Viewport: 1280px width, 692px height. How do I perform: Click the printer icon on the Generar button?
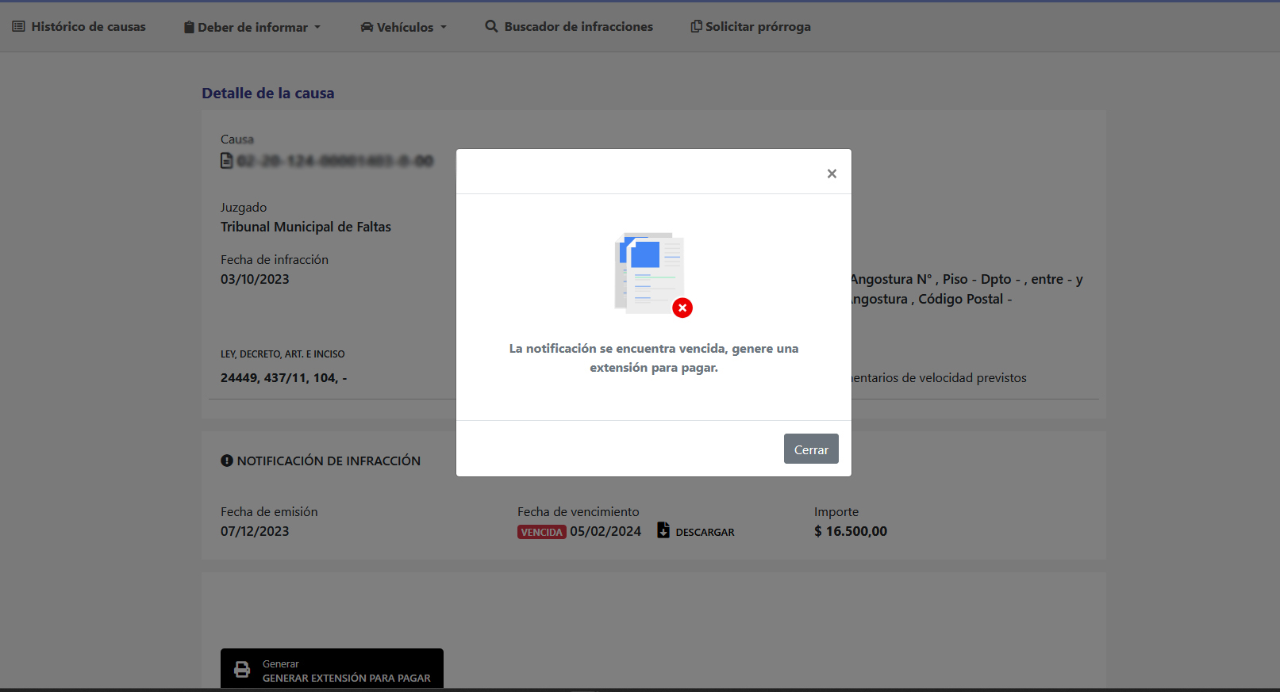click(x=242, y=670)
